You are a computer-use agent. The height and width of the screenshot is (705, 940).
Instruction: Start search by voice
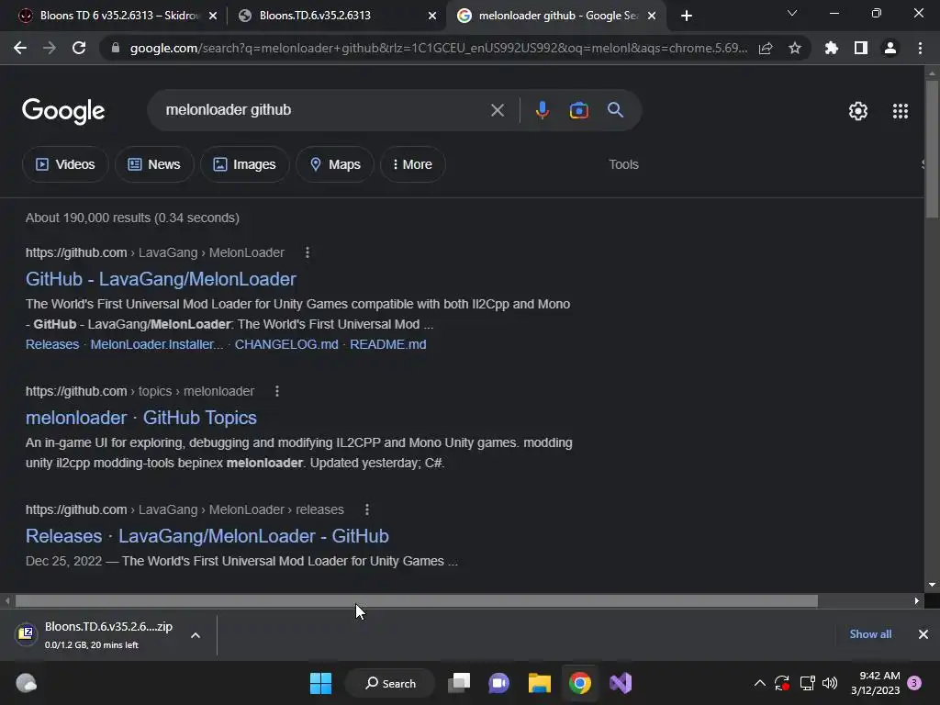tap(542, 110)
